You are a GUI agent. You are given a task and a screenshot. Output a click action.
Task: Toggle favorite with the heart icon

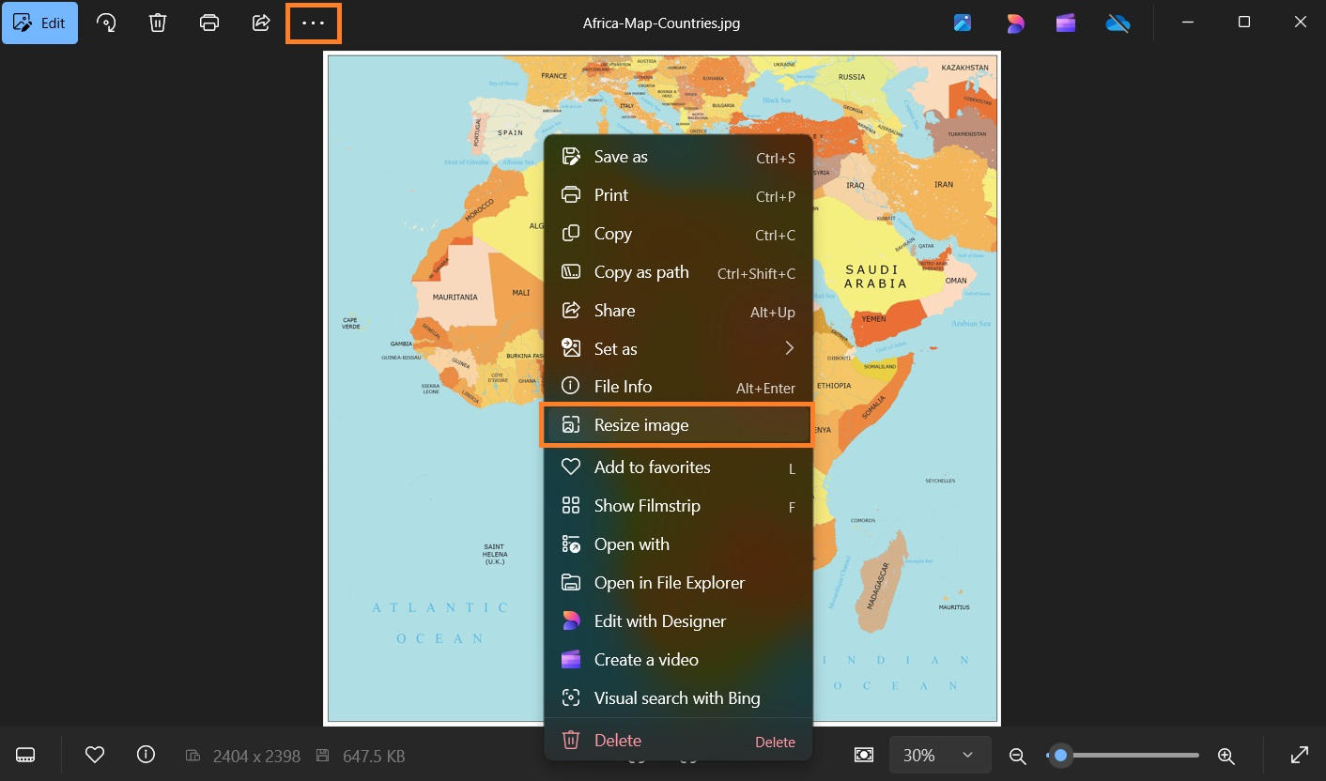click(x=94, y=754)
